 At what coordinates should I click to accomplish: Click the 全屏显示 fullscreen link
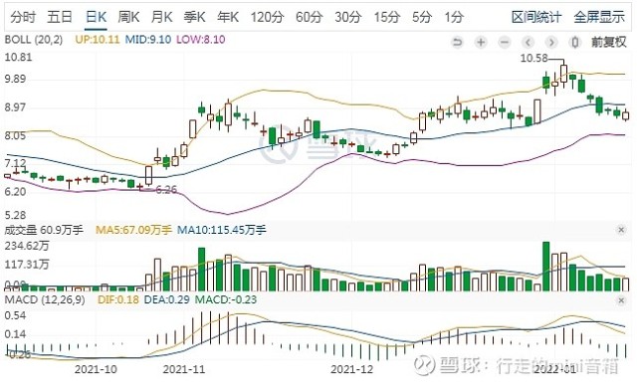click(599, 17)
